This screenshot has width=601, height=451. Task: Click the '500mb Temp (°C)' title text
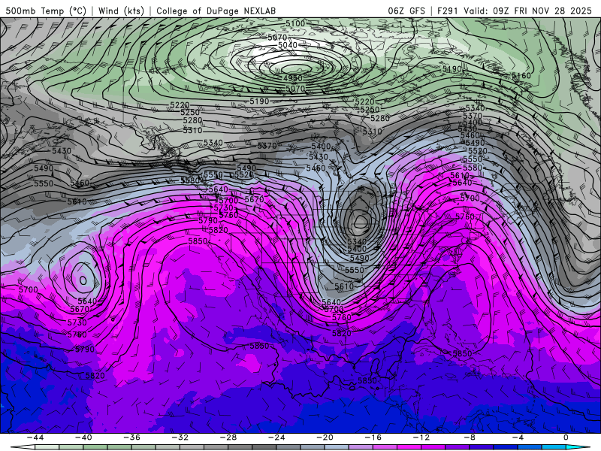point(46,11)
